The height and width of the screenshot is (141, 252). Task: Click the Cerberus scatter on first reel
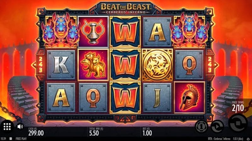(61, 30)
